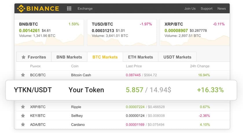Open the BNB/BTC ticker card
The width and height of the screenshot is (243, 133).
(49, 32)
